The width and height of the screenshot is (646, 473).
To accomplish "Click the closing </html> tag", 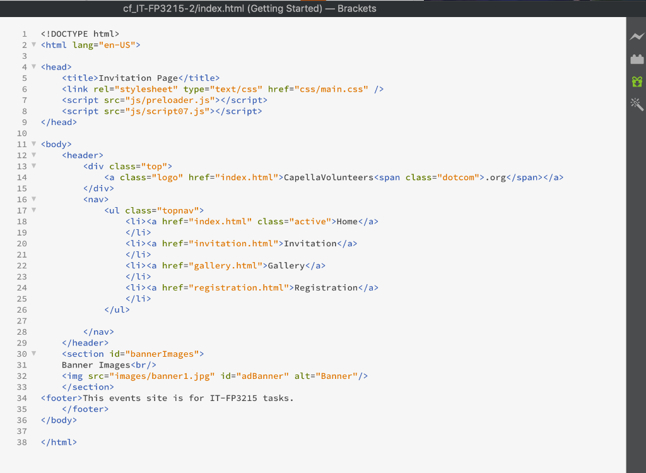I will click(59, 442).
